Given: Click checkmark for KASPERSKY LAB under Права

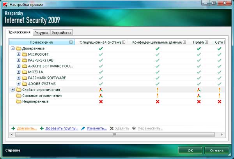Looking at the screenshot, I should 199,60.
